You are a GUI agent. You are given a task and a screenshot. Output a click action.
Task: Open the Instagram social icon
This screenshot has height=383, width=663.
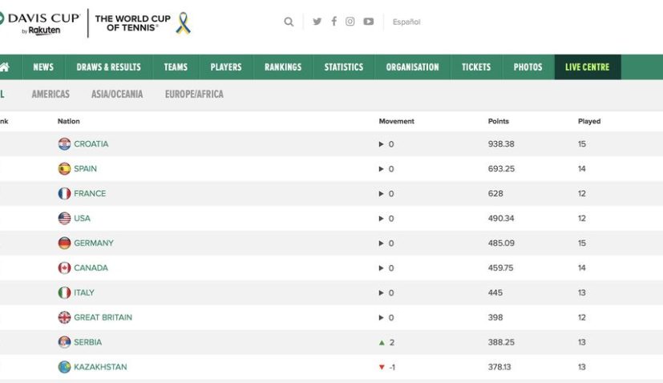tap(350, 22)
